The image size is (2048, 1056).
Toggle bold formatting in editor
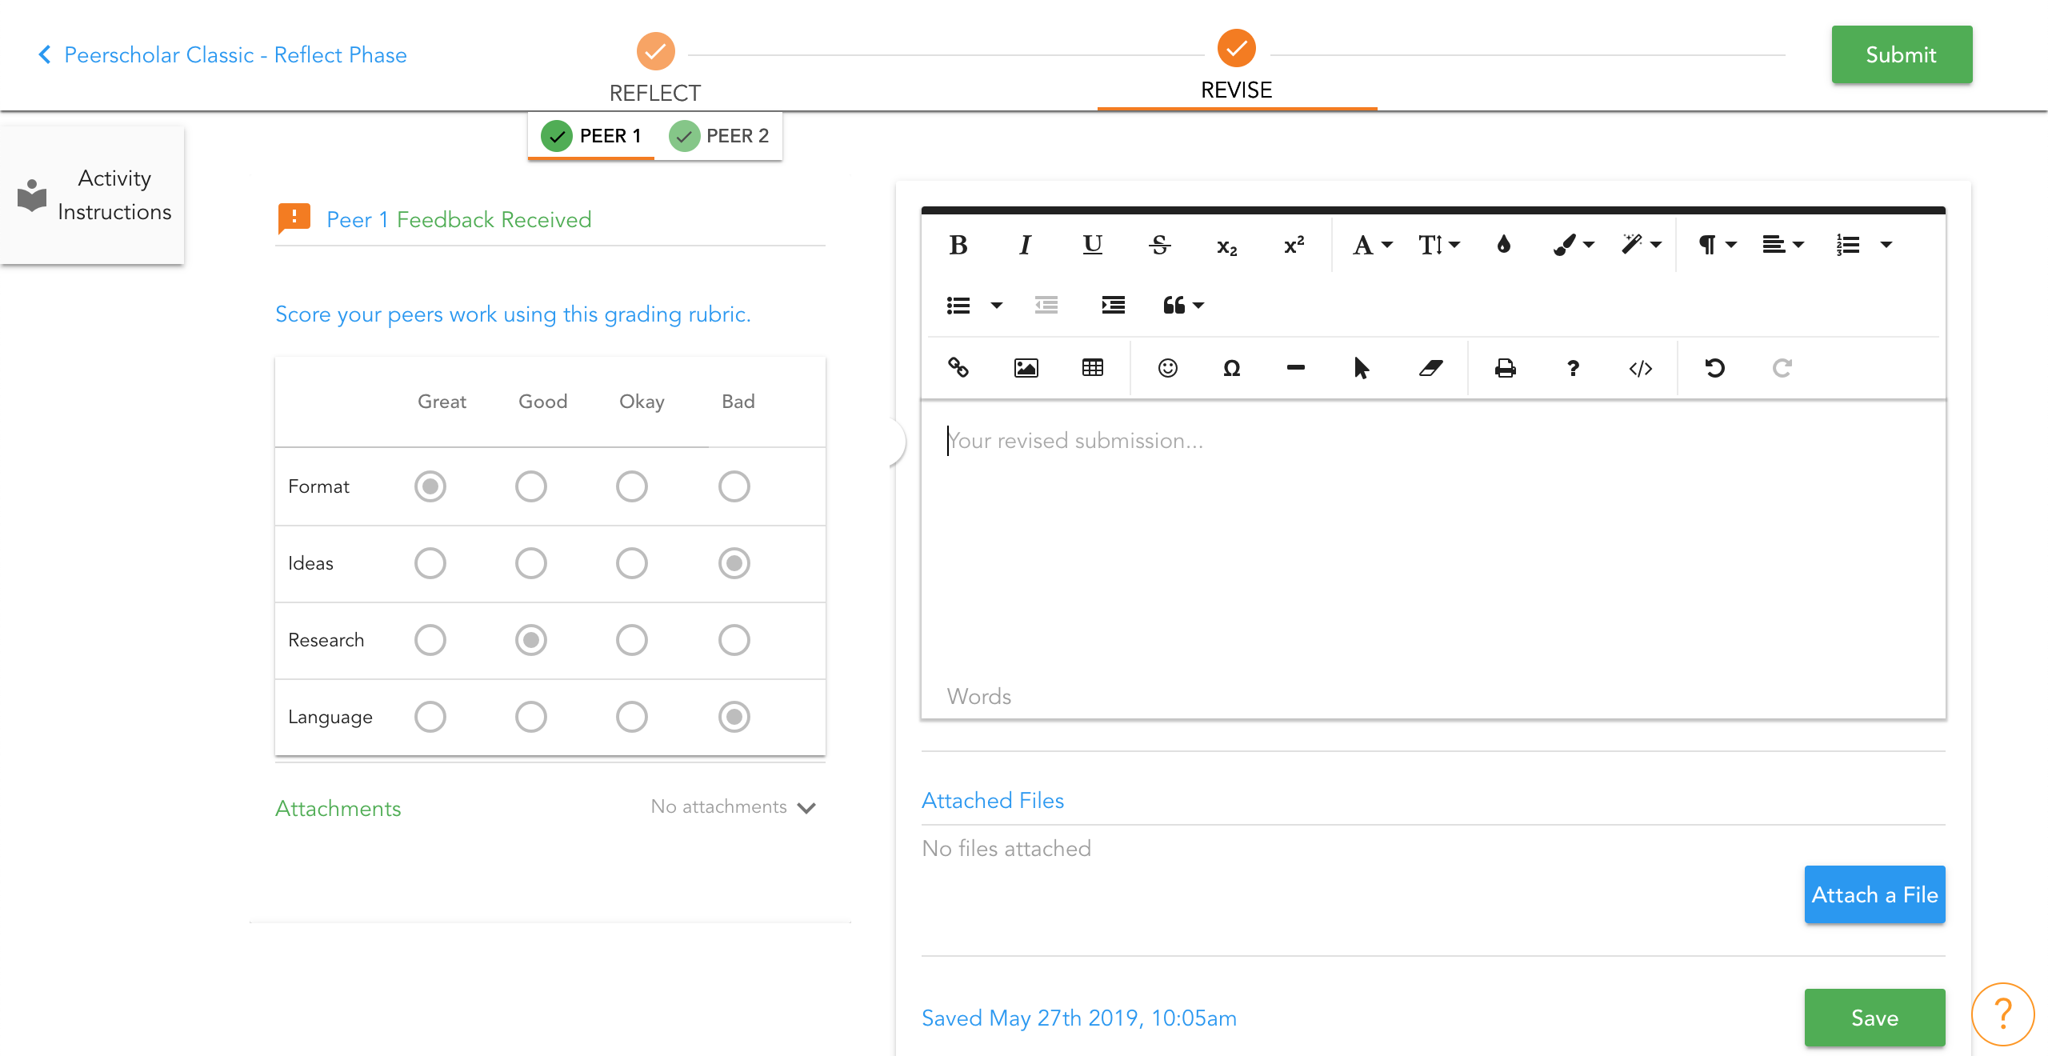coord(958,245)
